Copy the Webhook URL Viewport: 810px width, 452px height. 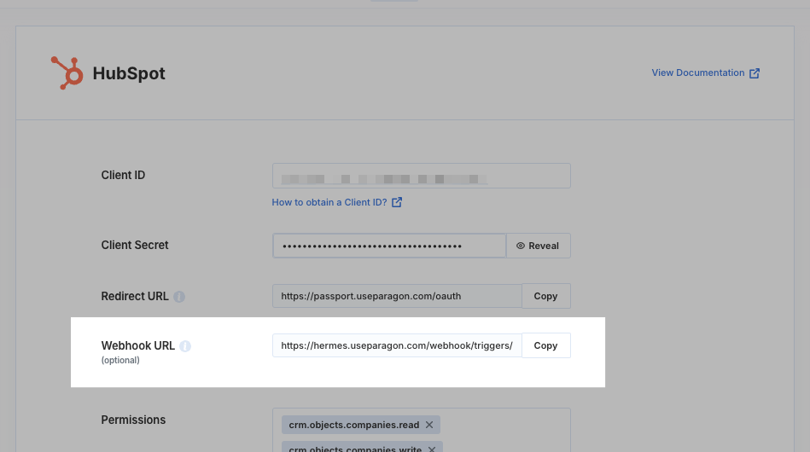(x=546, y=345)
